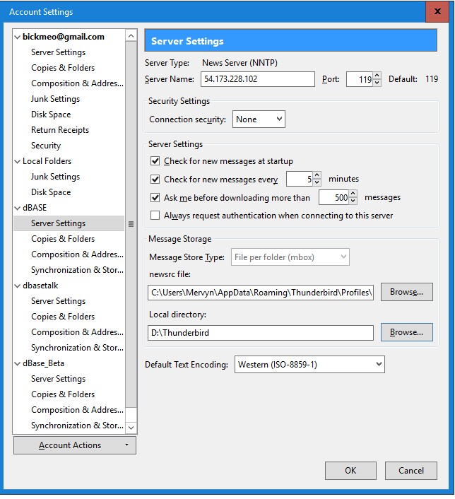Enable Always request authentication checkbox
Screen dimensions: 455x499
(156, 216)
